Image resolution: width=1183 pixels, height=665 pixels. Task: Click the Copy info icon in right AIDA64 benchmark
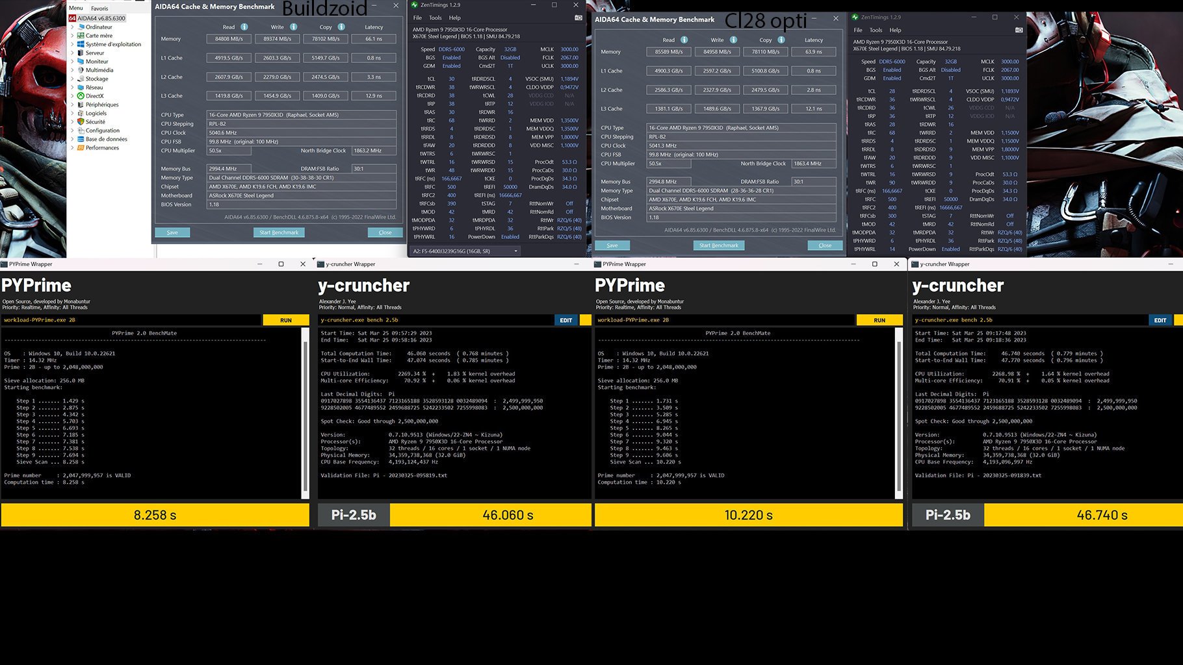point(781,40)
